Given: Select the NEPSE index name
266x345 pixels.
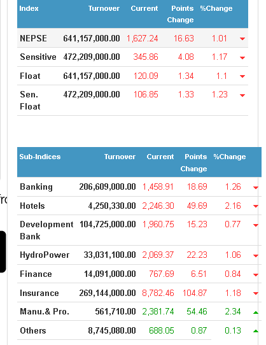Looking at the screenshot, I should coord(33,38).
